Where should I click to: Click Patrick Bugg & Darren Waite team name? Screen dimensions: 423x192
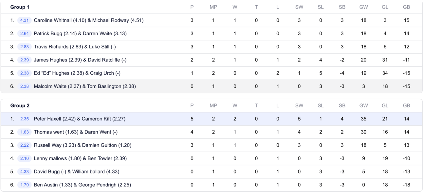coord(80,34)
